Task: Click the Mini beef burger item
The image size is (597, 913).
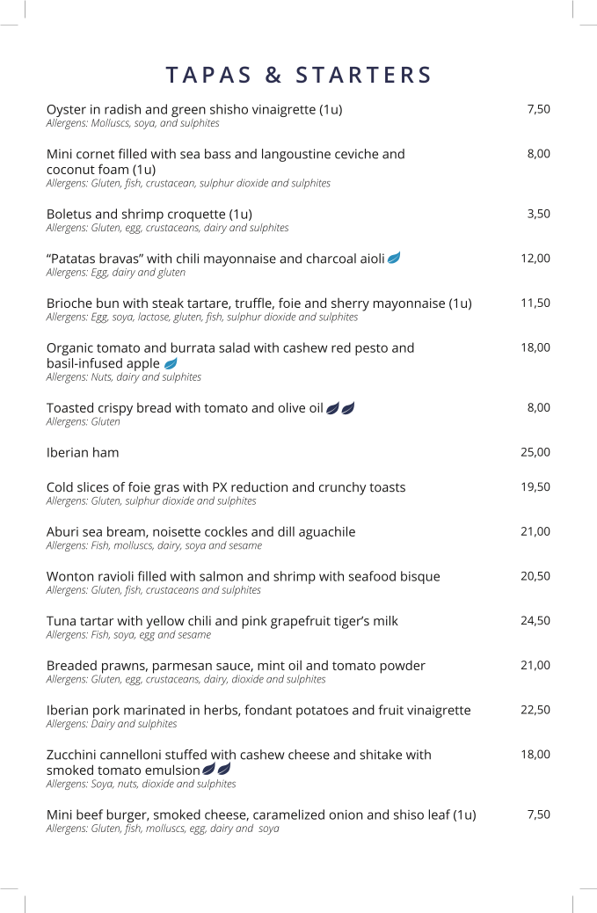Action: click(x=261, y=814)
